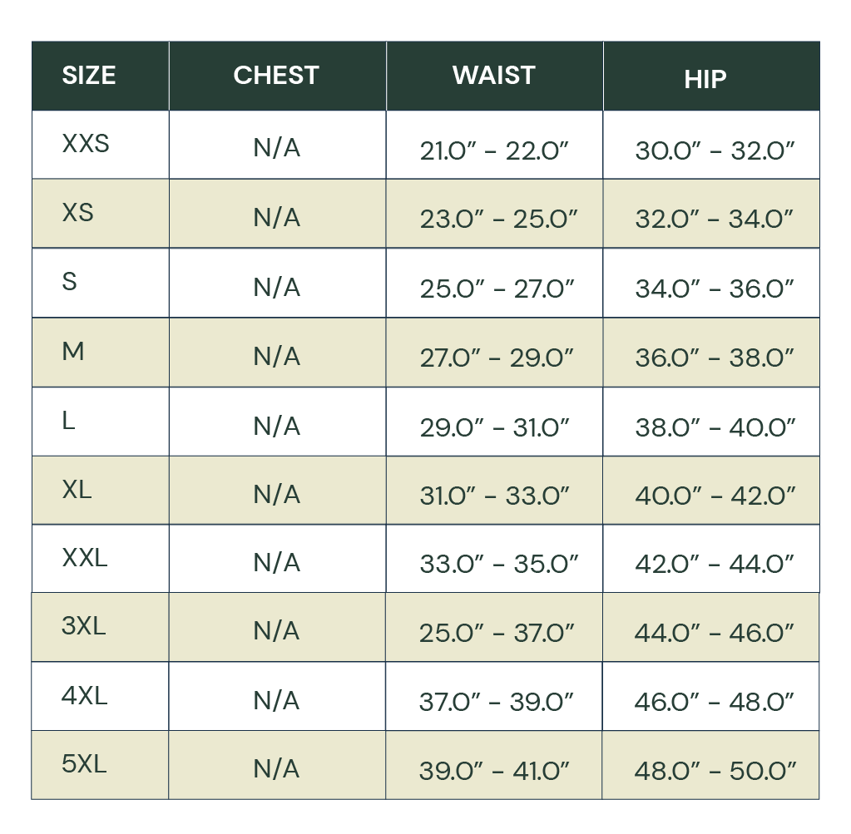
Task: Click the chest N/A cell for size L
Action: pos(276,426)
